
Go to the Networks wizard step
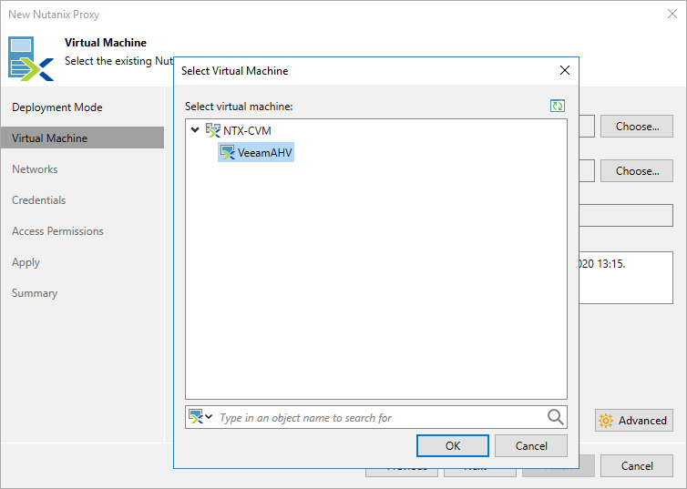[35, 169]
